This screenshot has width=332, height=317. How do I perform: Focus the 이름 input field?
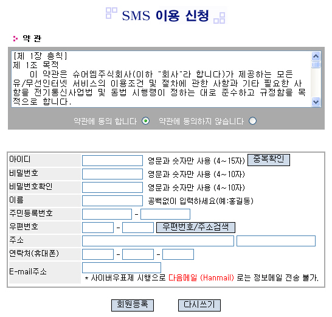click(112, 201)
